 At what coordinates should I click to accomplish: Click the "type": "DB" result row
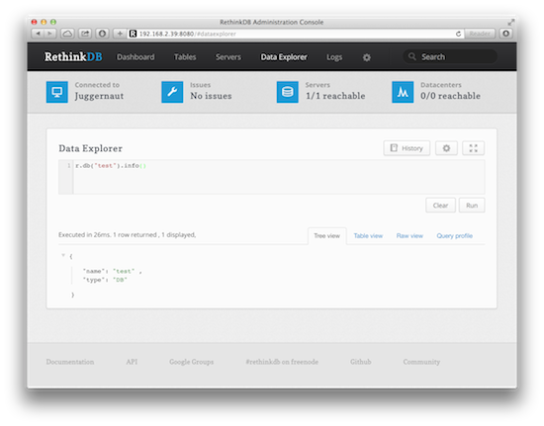click(105, 280)
